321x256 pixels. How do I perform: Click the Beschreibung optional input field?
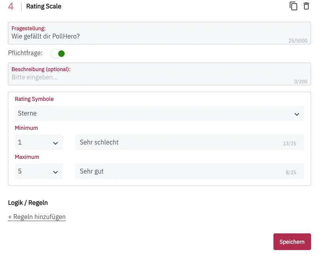(159, 77)
